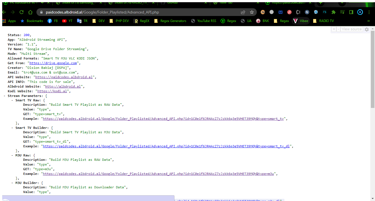This screenshot has height=201, width=375.
Task: Open the PHP DEV bookmarks folder
Action: click(119, 21)
